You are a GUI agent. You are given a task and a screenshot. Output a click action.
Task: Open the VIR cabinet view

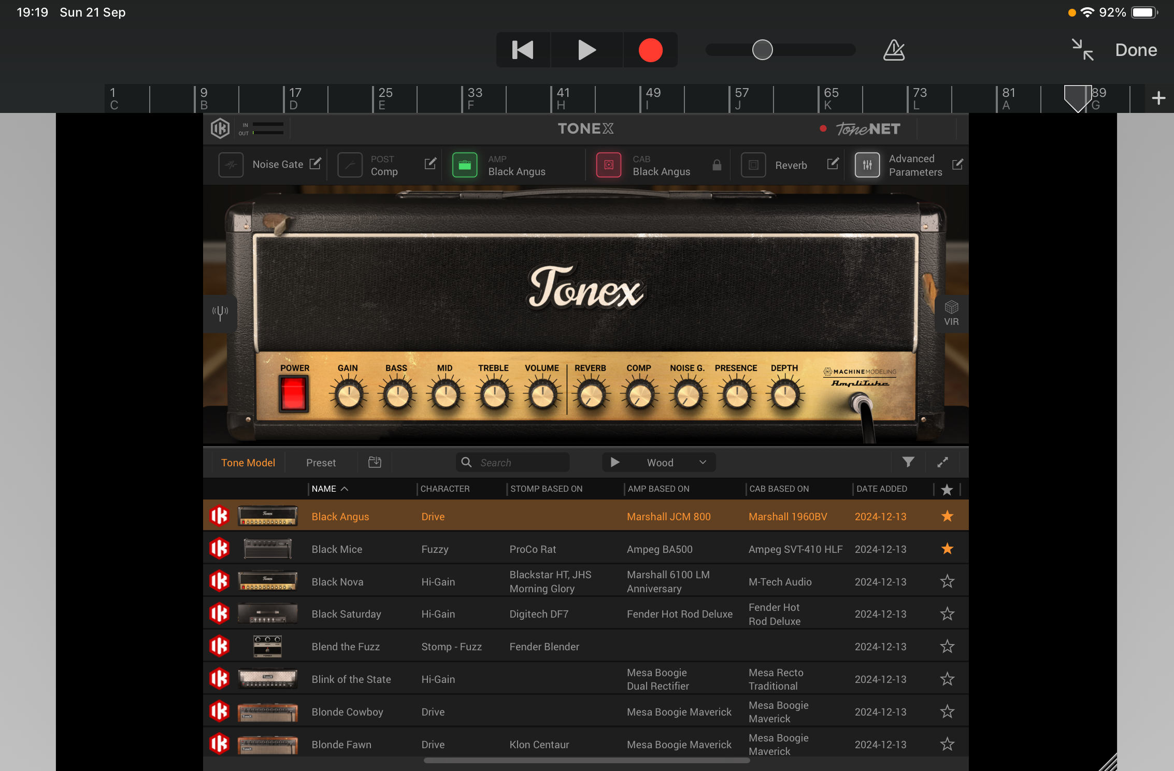[x=951, y=313]
